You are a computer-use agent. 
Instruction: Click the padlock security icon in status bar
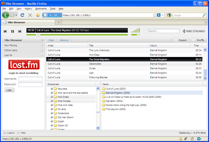click(x=180, y=139)
